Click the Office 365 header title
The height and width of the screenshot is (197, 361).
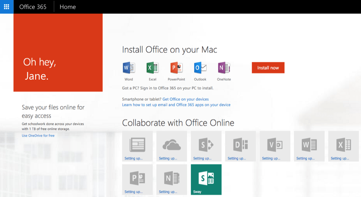pyautogui.click(x=33, y=7)
